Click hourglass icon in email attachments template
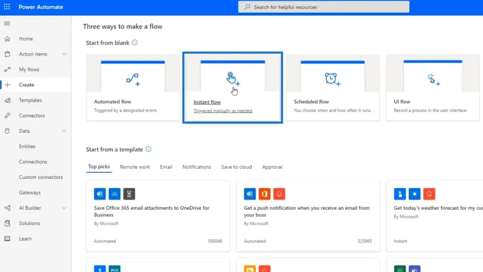 (x=129, y=194)
